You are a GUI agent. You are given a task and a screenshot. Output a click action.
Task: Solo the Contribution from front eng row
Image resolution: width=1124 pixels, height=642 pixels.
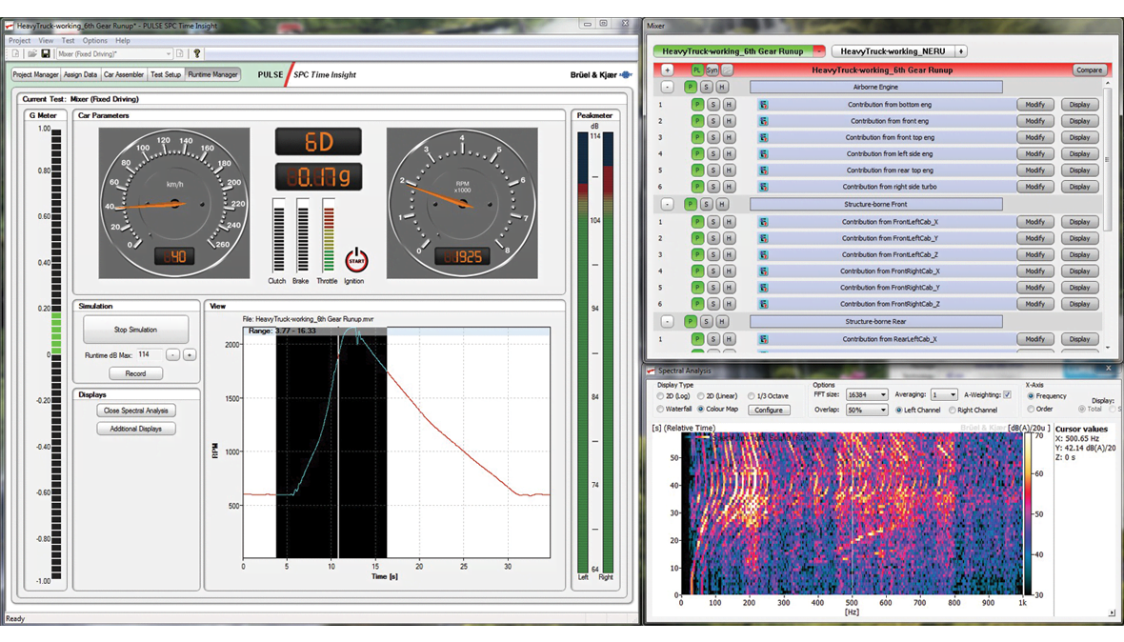coord(713,121)
